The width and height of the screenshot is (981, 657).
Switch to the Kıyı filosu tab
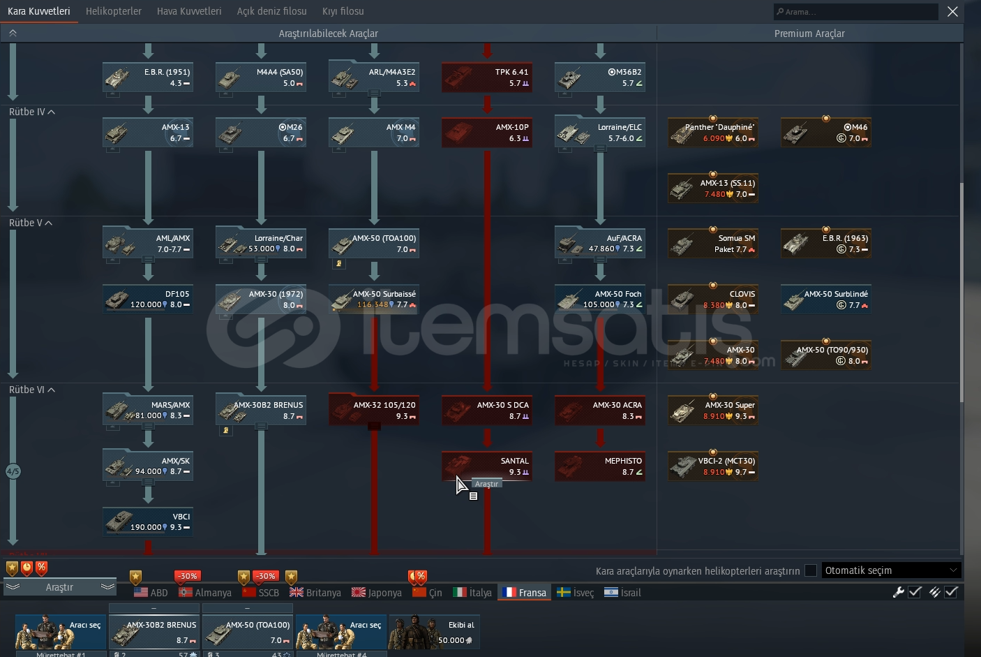pyautogui.click(x=343, y=11)
